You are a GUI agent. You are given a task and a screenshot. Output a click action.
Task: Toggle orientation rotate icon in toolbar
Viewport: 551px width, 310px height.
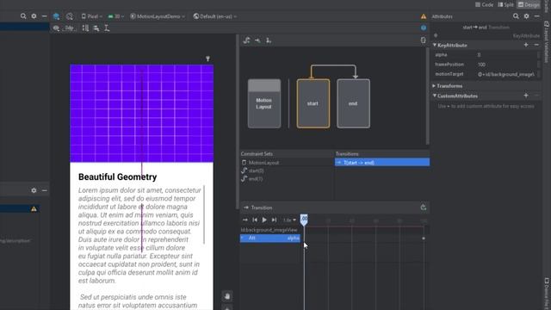(x=70, y=16)
